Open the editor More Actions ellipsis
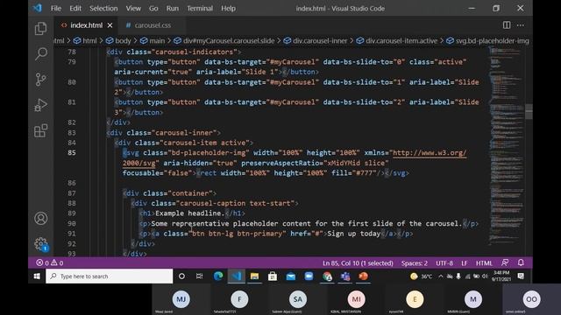 520,25
